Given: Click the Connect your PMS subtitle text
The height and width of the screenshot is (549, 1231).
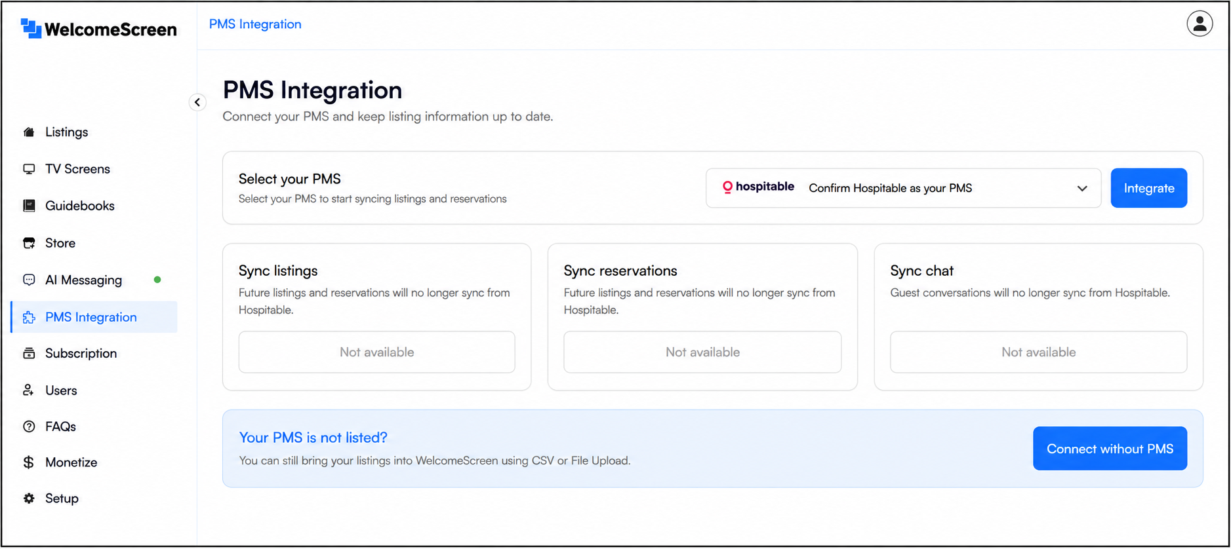Looking at the screenshot, I should pos(388,117).
